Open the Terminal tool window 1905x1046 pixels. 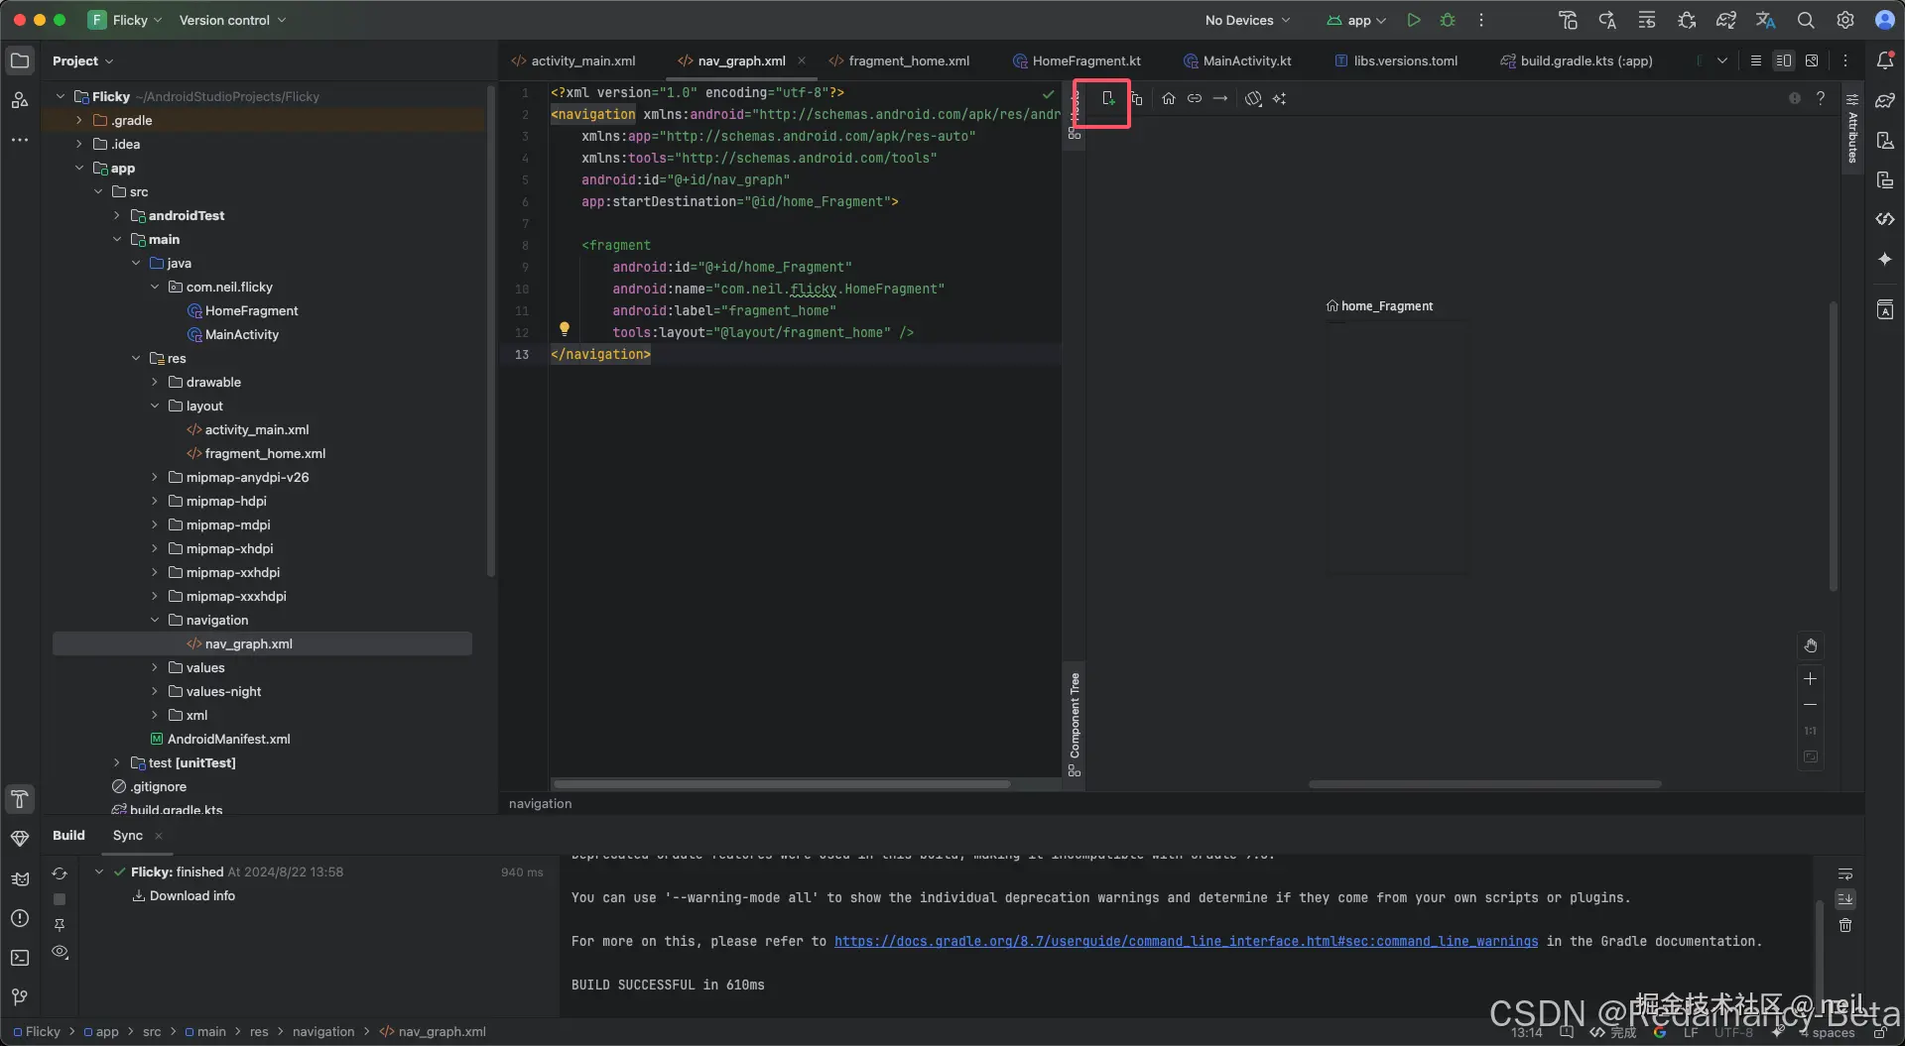(x=20, y=958)
